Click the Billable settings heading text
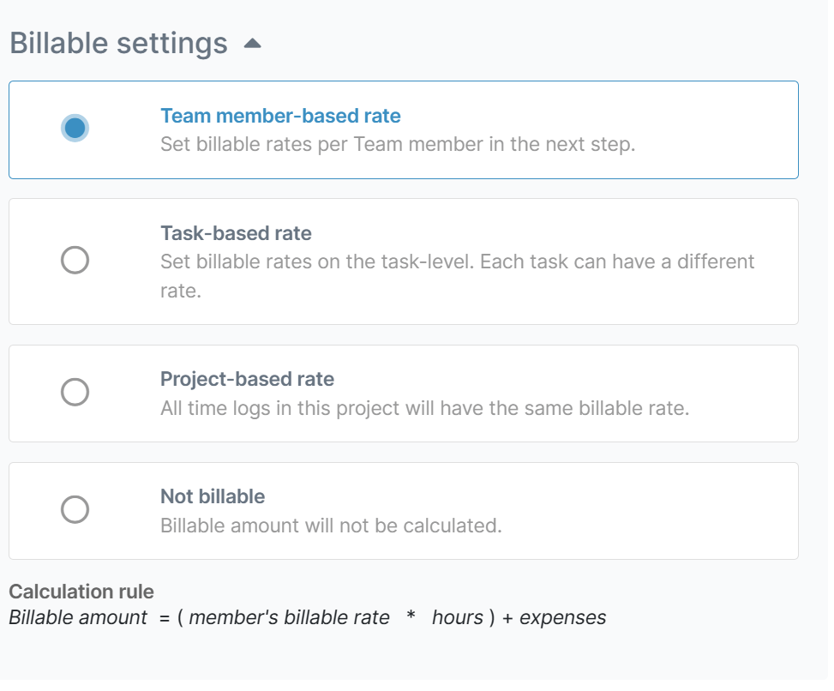This screenshot has height=691, width=834. pyautogui.click(x=118, y=43)
